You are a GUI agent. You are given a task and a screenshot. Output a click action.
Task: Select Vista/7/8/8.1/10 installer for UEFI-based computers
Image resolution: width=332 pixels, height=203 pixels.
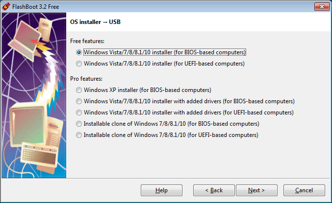click(x=79, y=64)
